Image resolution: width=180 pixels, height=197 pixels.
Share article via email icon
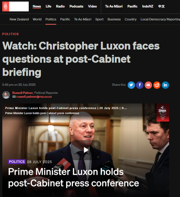pos(148,85)
